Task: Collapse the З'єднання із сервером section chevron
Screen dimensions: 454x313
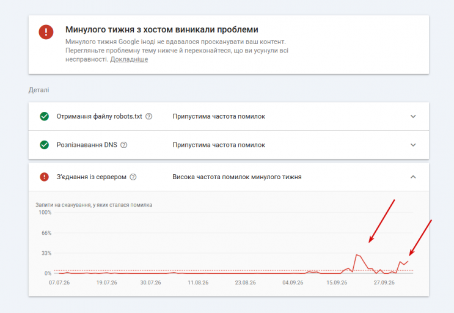Action: pyautogui.click(x=413, y=177)
